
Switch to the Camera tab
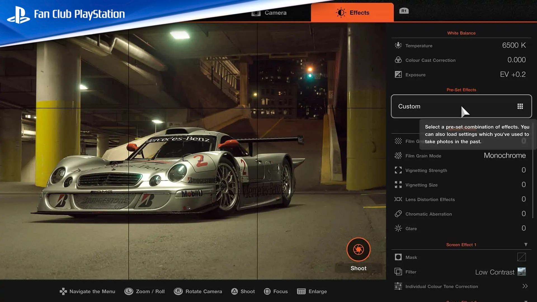pos(269,13)
